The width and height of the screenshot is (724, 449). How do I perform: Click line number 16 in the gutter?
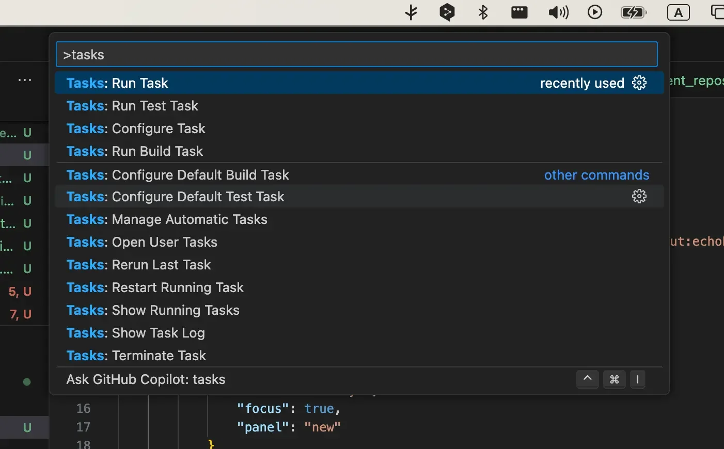click(x=83, y=408)
